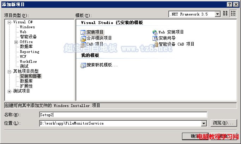This screenshot has height=144, width=241.
Task: Collapse the Visual C# tree node
Action: click(10, 23)
